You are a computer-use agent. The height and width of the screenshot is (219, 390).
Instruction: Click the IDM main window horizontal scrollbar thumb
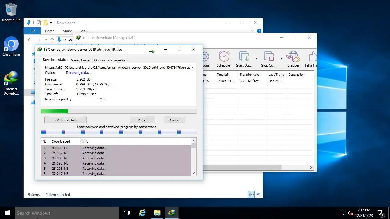click(242, 167)
